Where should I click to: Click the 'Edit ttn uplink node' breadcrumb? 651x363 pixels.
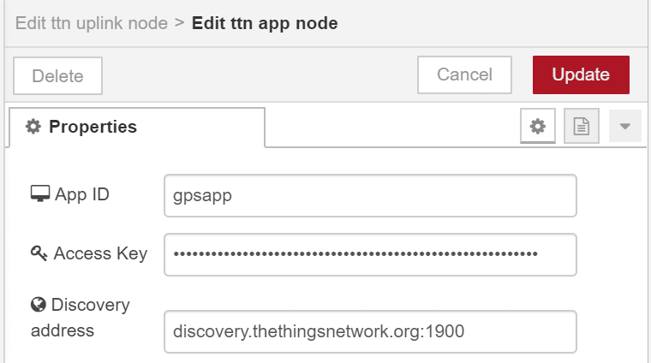click(x=92, y=23)
